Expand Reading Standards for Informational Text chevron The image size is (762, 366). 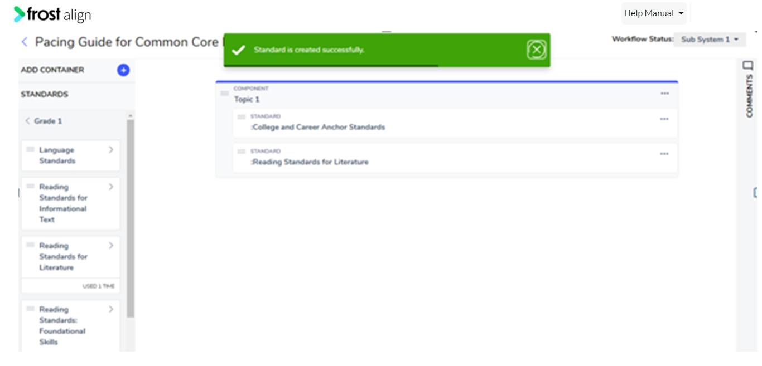[x=110, y=187]
